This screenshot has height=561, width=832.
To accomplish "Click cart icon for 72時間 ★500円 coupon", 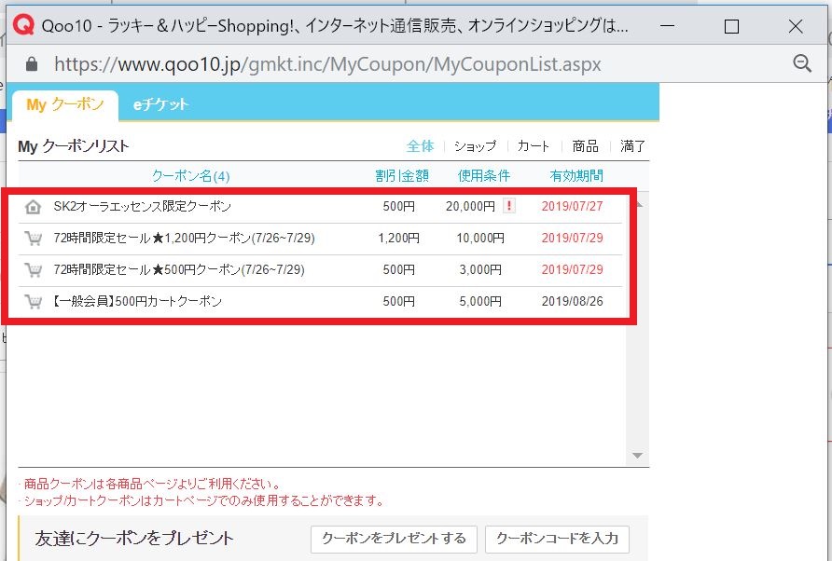I will pyautogui.click(x=33, y=270).
